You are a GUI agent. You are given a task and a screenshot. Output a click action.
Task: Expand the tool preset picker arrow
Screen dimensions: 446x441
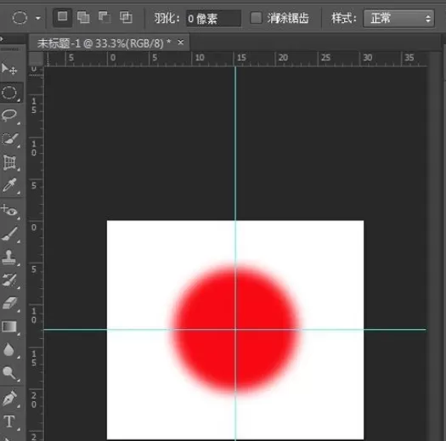pyautogui.click(x=38, y=19)
